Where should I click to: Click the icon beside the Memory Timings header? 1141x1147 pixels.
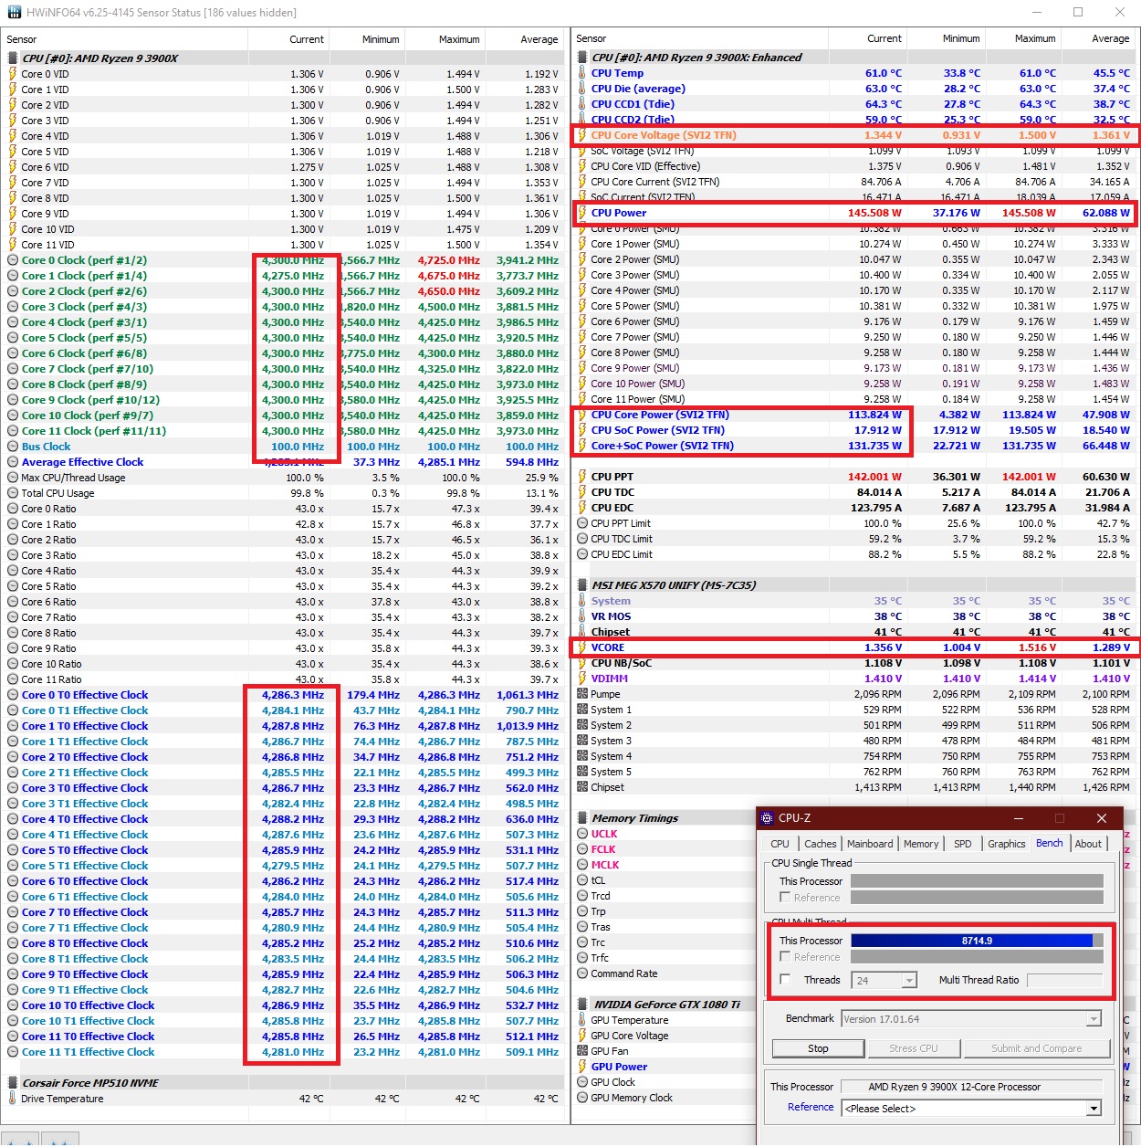582,818
